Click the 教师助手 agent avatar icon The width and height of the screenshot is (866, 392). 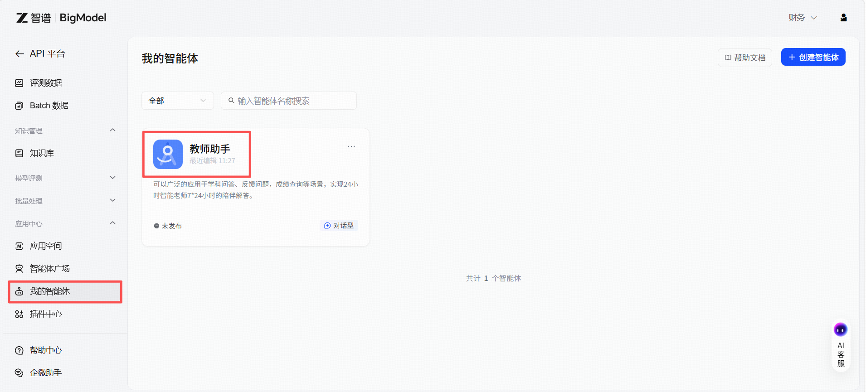168,154
